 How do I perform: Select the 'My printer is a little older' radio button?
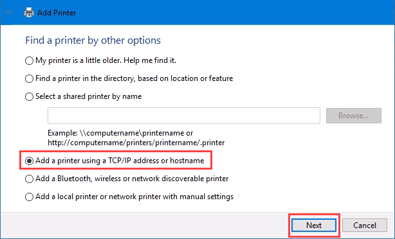[29, 60]
